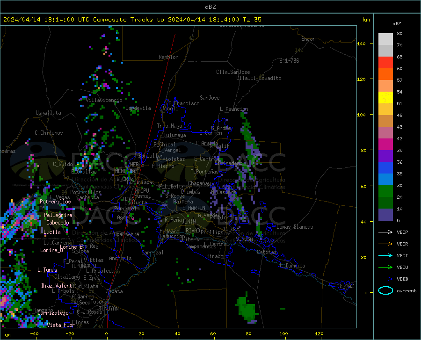The height and width of the screenshot is (340, 421).
Task: Click the 'Lomas_Blancas' map label
Action: point(295,227)
